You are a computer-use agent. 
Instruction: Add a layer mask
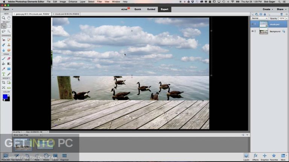pyautogui.click(x=261, y=14)
